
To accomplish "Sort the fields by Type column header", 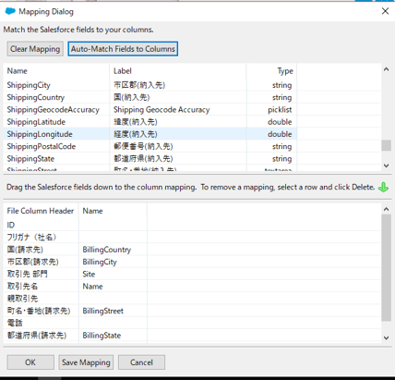I will [x=271, y=71].
